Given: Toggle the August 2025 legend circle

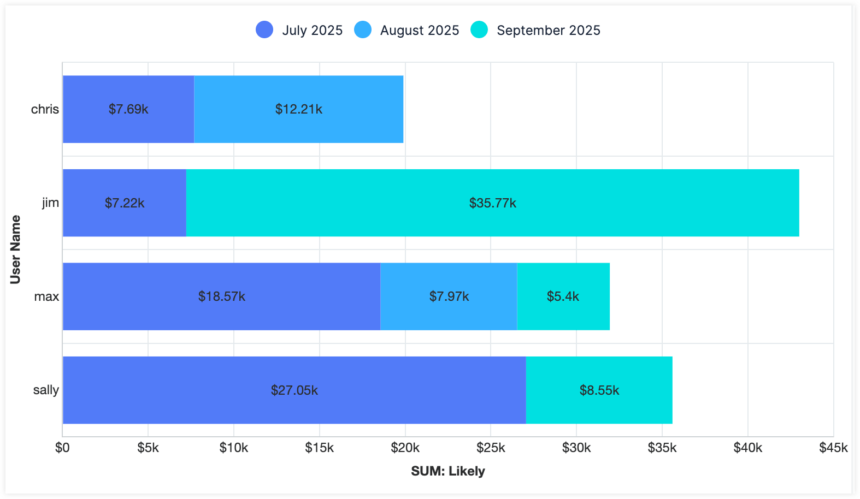Looking at the screenshot, I should 363,29.
